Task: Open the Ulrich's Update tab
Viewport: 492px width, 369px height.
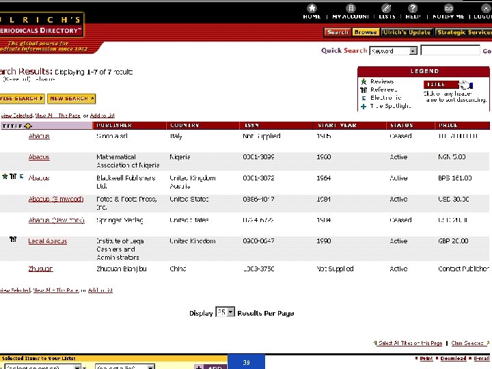Action: pyautogui.click(x=407, y=32)
